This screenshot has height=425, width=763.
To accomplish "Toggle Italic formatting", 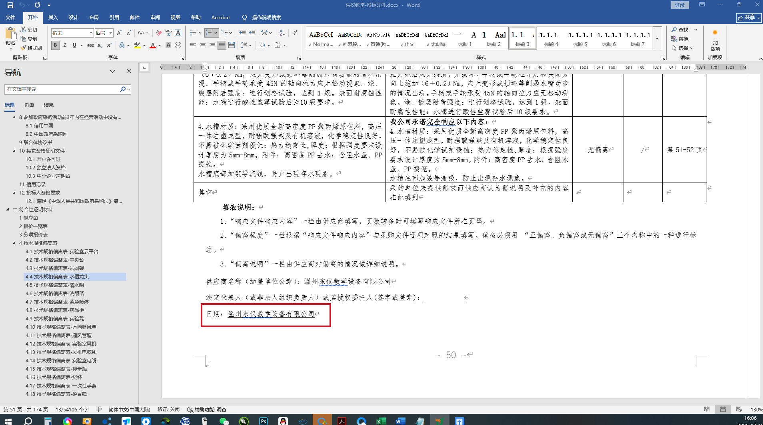I will tap(65, 45).
